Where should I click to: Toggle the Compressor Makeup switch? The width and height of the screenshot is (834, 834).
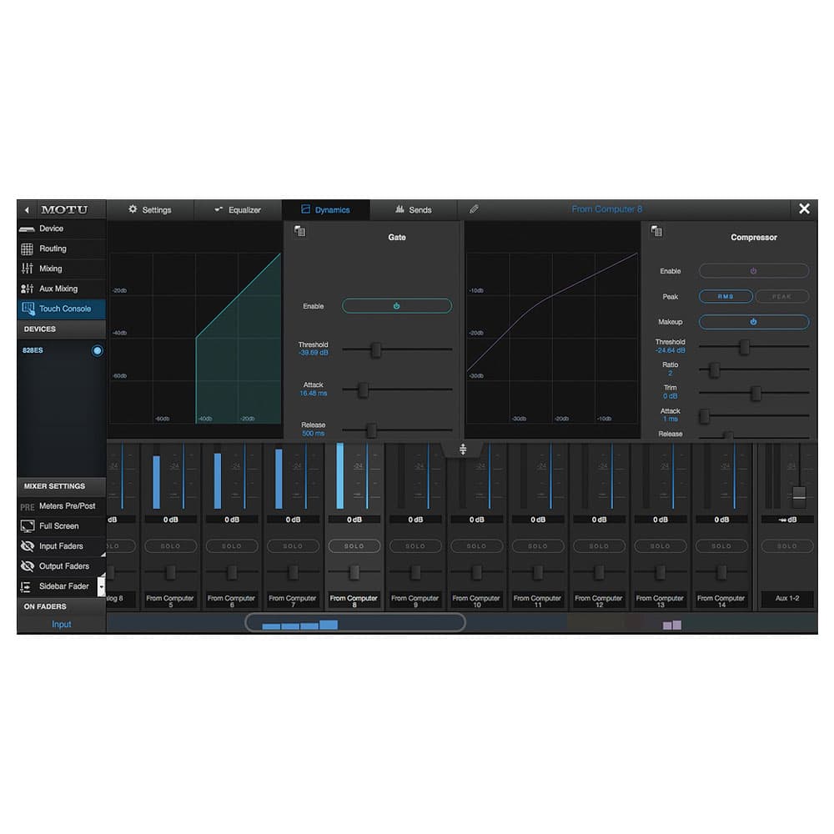click(754, 322)
